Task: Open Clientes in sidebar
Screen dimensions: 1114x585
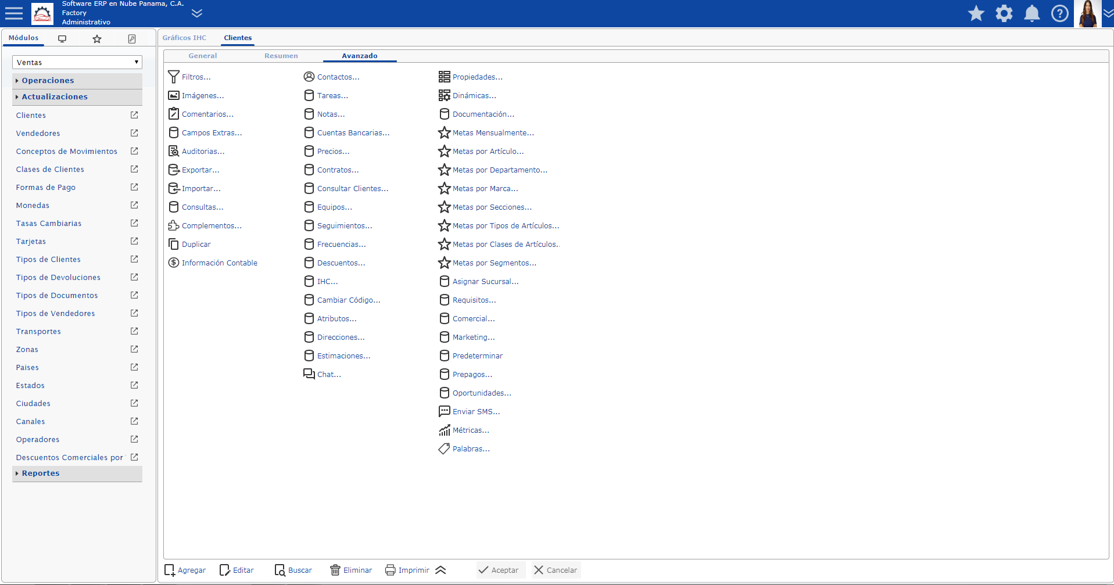Action: coord(31,115)
